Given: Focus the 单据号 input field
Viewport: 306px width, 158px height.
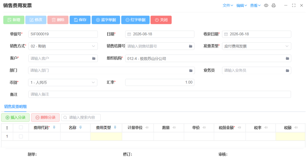Looking at the screenshot, I should (x=63, y=34).
